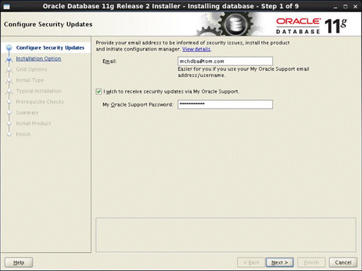Click the Finish step label in sidebar
The height and width of the screenshot is (271, 362).
coord(24,135)
